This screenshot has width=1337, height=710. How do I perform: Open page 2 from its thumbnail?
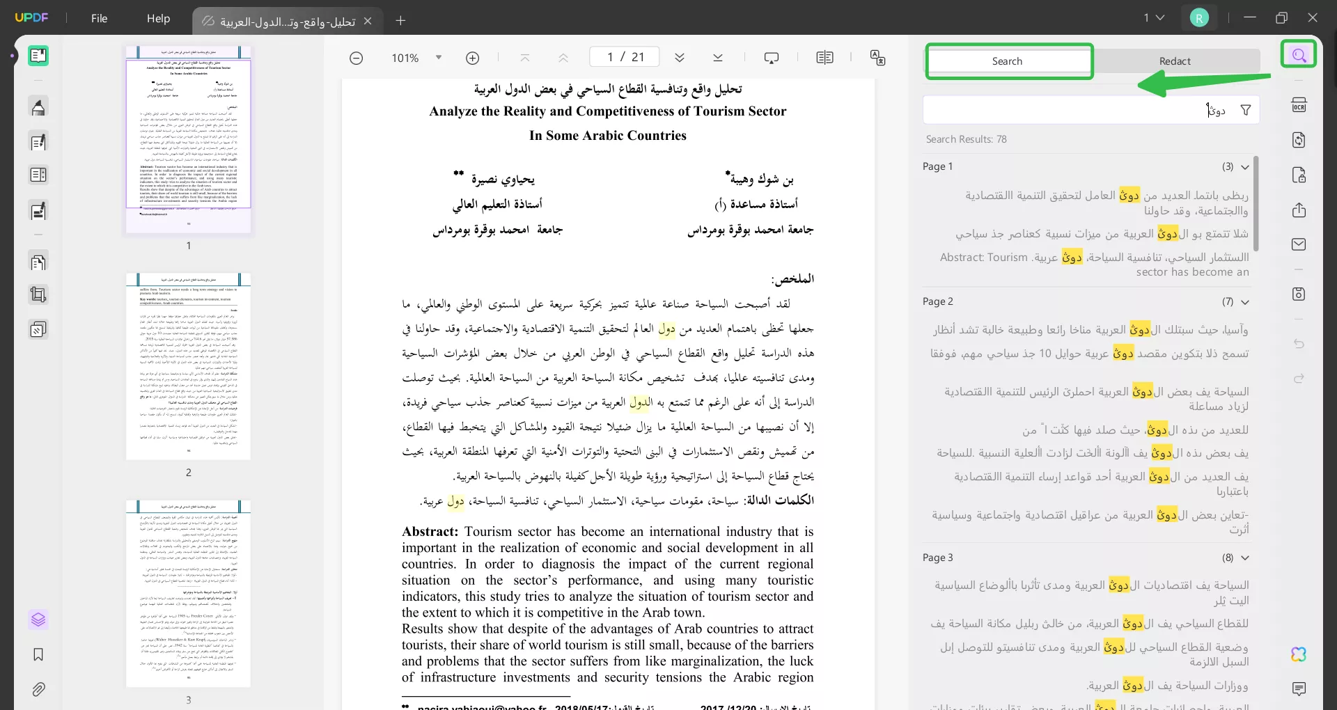click(x=188, y=367)
